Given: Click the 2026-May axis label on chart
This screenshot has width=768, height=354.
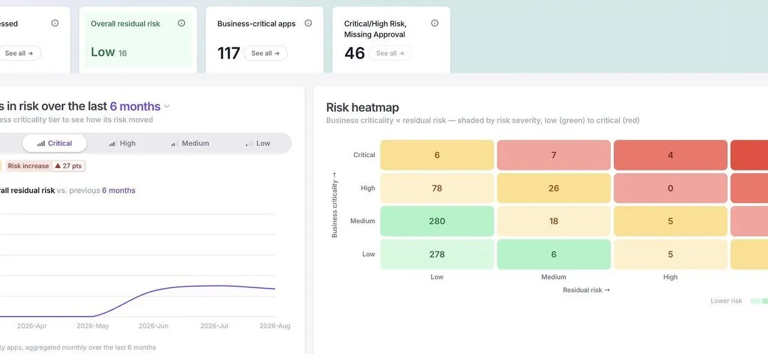Looking at the screenshot, I should [x=93, y=326].
